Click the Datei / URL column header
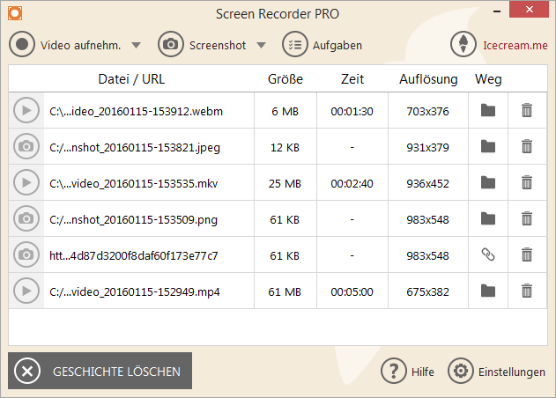This screenshot has width=556, height=398. click(131, 79)
